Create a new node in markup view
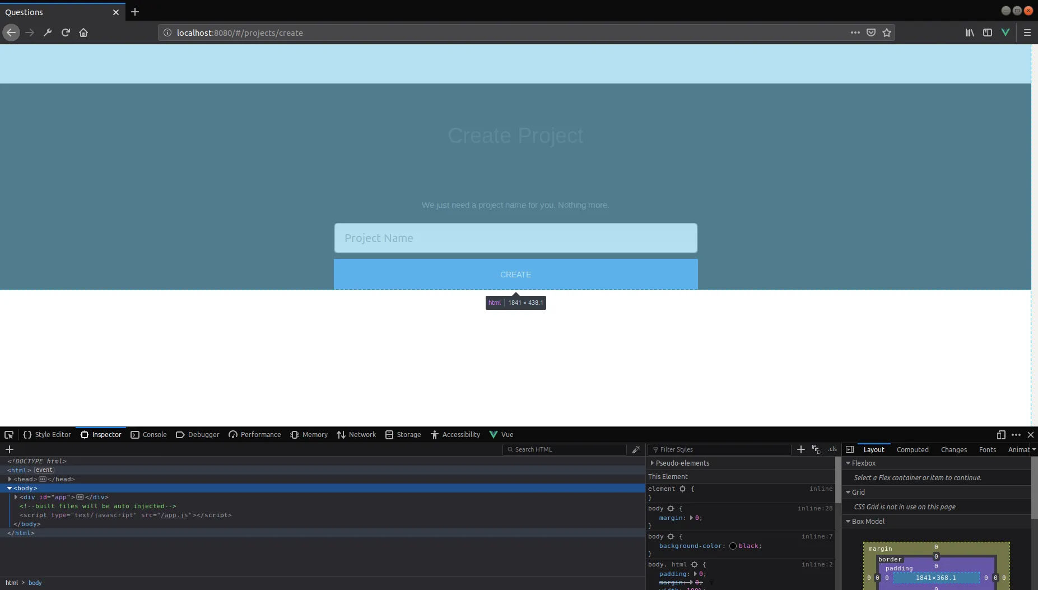Image resolution: width=1038 pixels, height=590 pixels. (10, 449)
